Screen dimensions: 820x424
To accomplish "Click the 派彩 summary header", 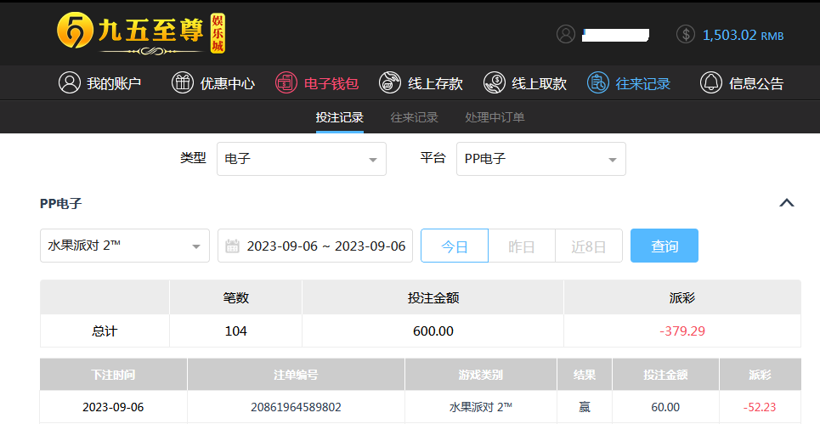I will pos(682,297).
